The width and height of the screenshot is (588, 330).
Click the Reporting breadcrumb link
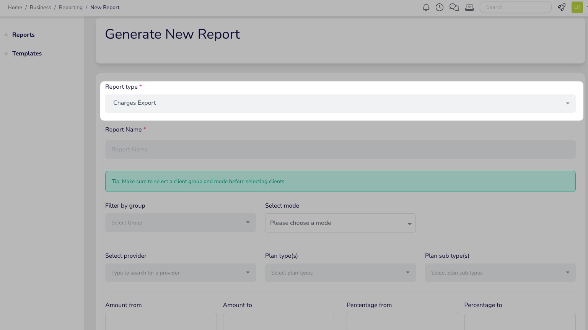click(71, 7)
